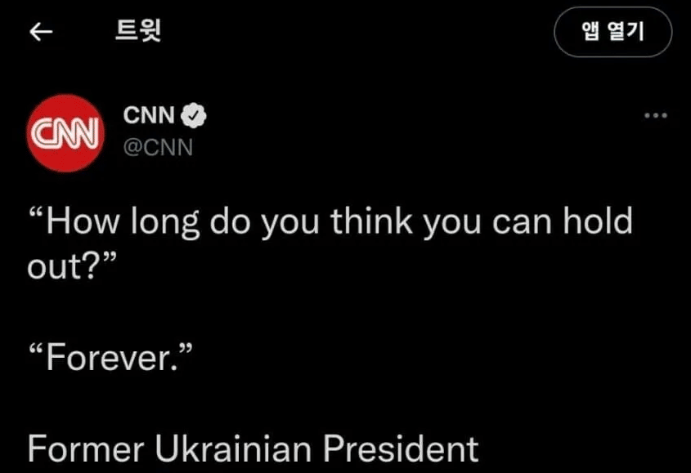The height and width of the screenshot is (473, 691).
Task: Open the @CNN handle link
Action: tap(158, 147)
